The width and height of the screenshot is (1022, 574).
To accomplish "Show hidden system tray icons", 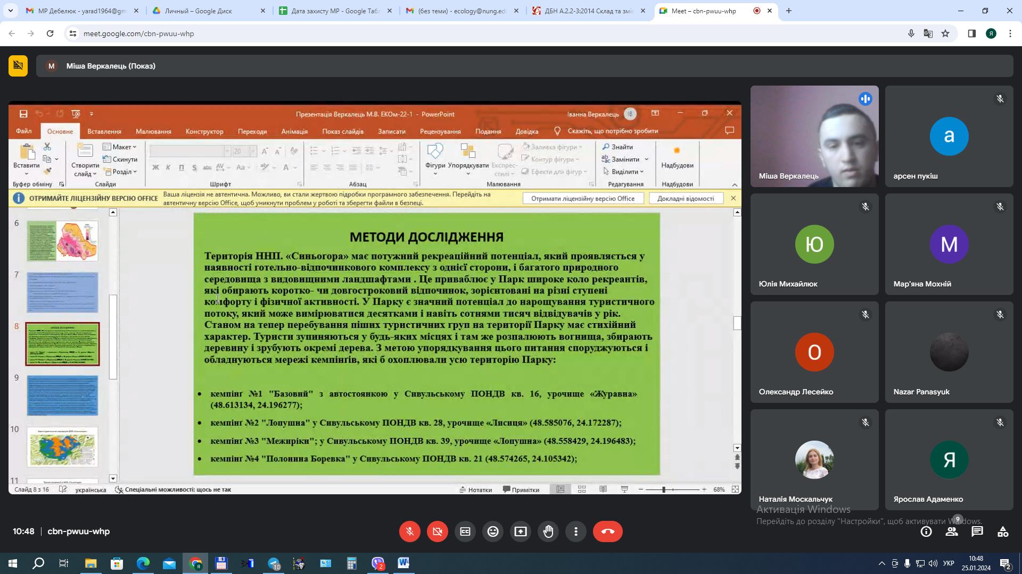I will coord(881,563).
